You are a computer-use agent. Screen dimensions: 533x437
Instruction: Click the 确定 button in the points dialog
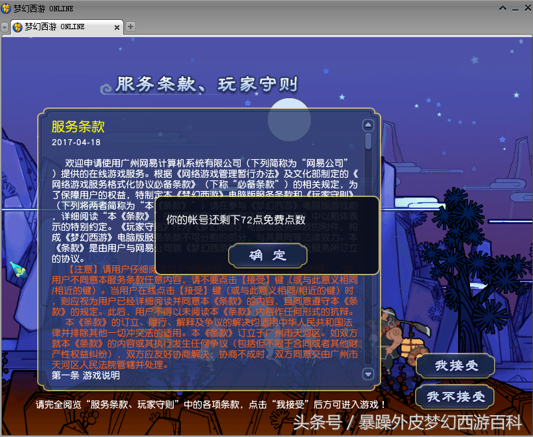(268, 255)
